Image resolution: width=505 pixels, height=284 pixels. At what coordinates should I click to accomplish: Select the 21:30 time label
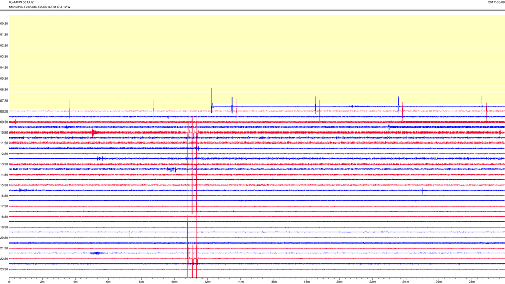[x=4, y=248]
